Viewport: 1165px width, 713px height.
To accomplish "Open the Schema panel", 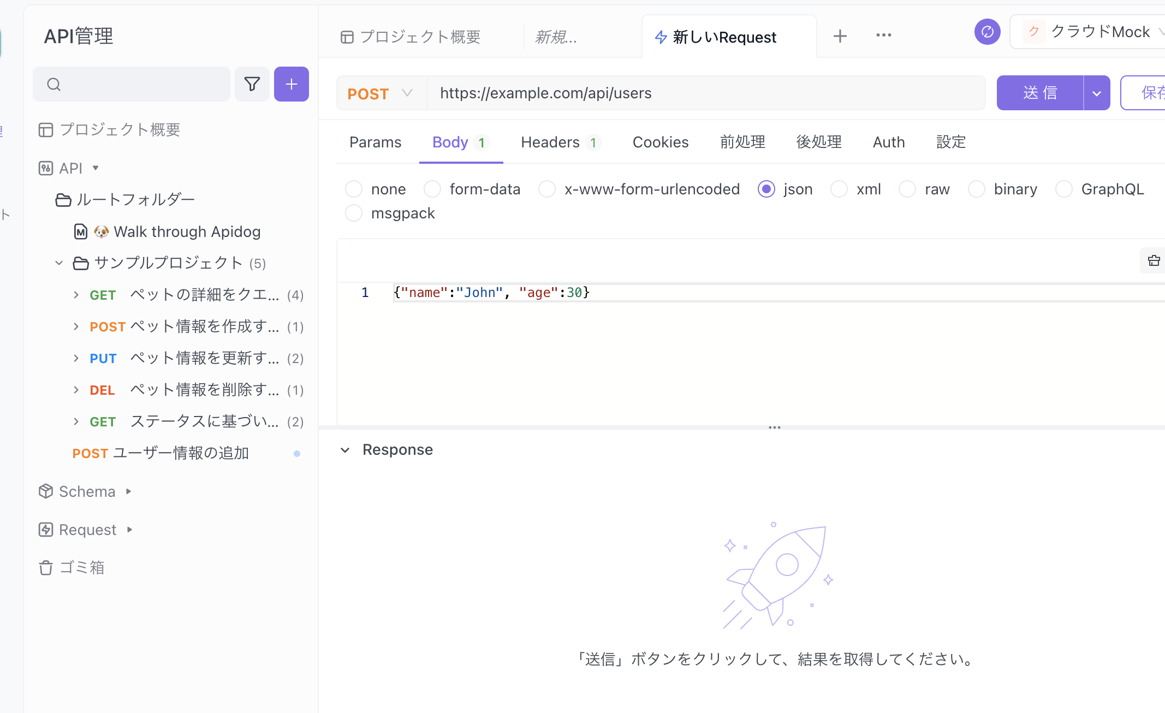I will [x=87, y=491].
